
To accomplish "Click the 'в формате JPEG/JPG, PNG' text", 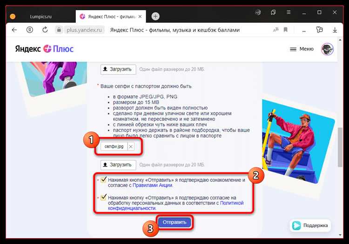I will pos(145,97).
